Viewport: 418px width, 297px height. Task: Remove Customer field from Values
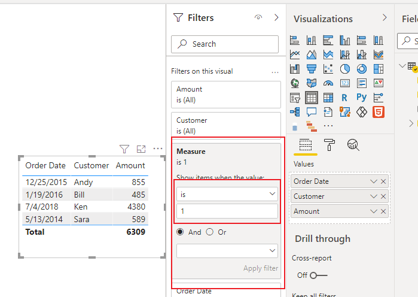[x=383, y=196]
